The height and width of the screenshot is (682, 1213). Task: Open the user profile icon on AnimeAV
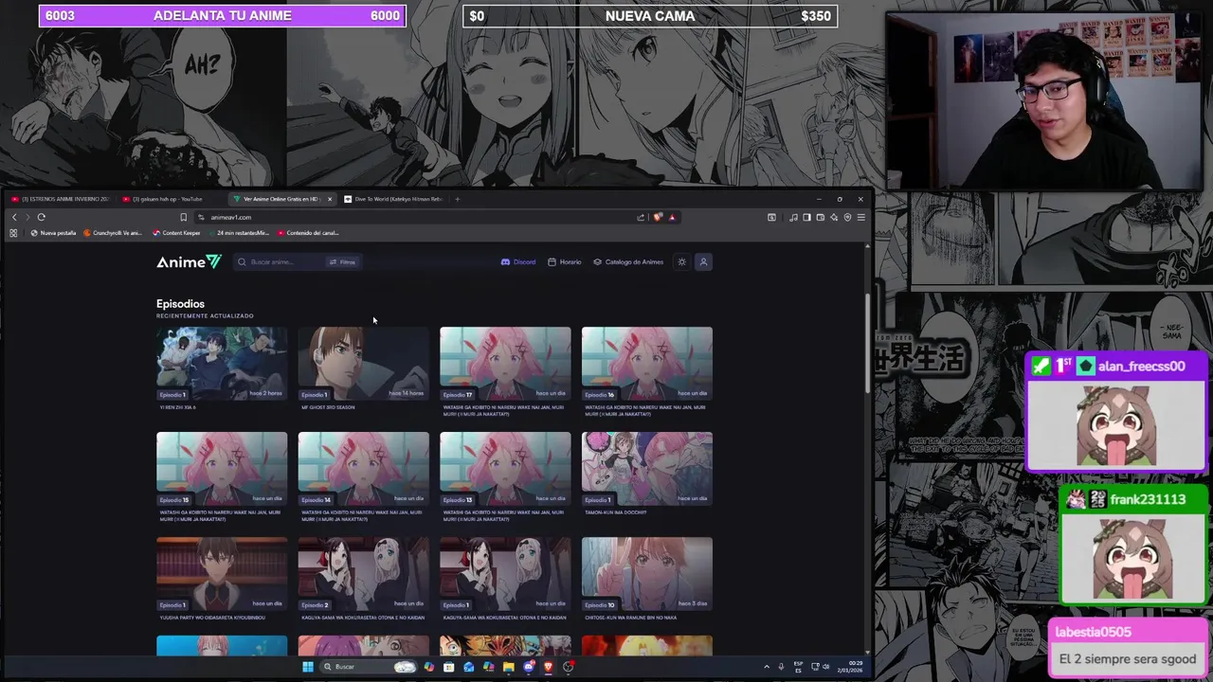pyautogui.click(x=703, y=261)
